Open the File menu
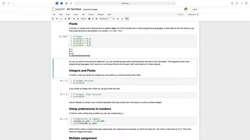This screenshot has width=250, height=140. click(54, 14)
